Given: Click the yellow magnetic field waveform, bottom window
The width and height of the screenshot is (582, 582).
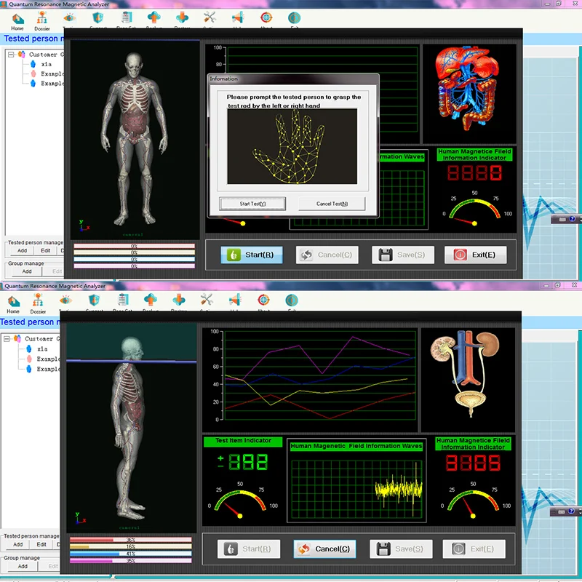Looking at the screenshot, I should [398, 489].
